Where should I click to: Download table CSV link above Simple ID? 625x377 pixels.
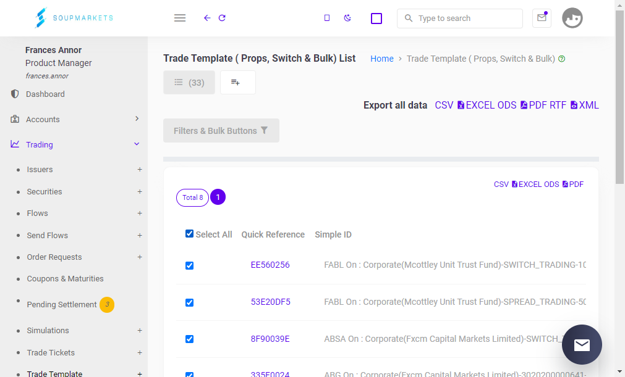[x=501, y=184]
